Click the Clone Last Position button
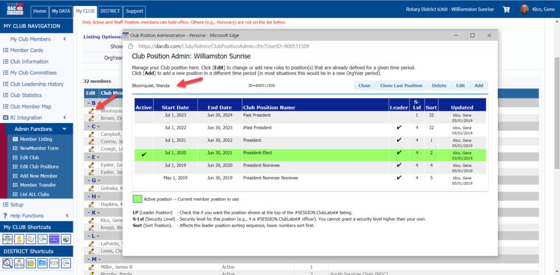This screenshot has width=560, height=275. pyautogui.click(x=401, y=86)
